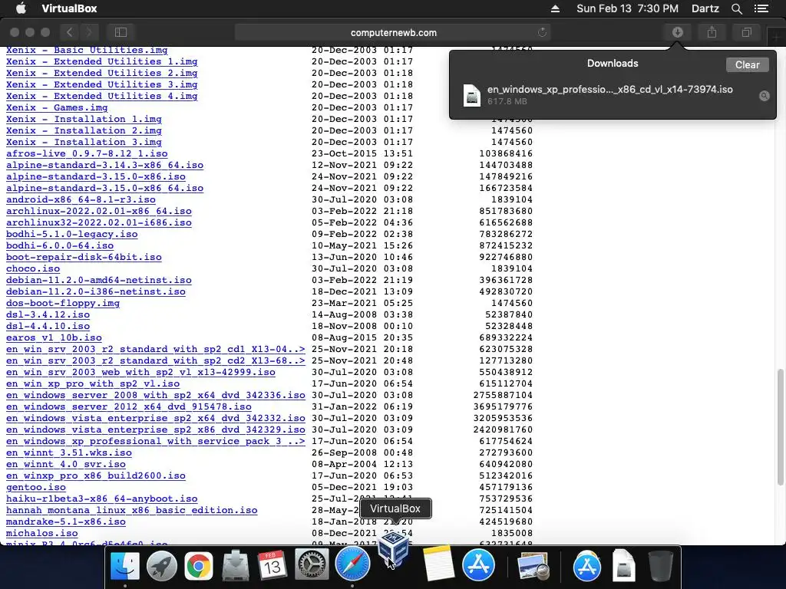Click the computernewb.com address field
This screenshot has height=589, width=786.
point(393,32)
